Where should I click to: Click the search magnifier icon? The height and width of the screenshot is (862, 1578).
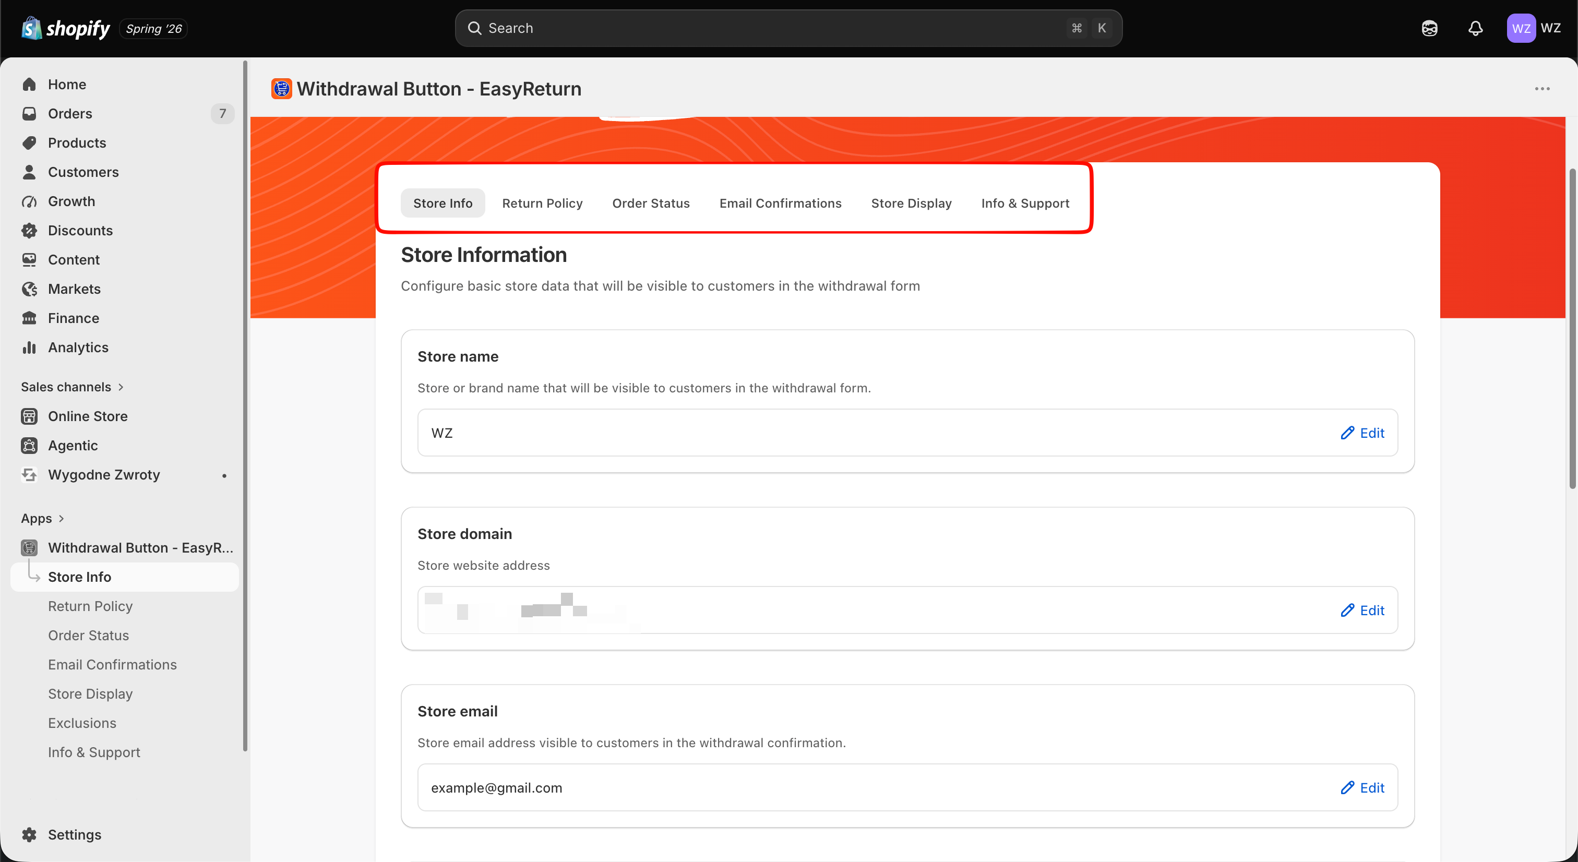tap(475, 28)
